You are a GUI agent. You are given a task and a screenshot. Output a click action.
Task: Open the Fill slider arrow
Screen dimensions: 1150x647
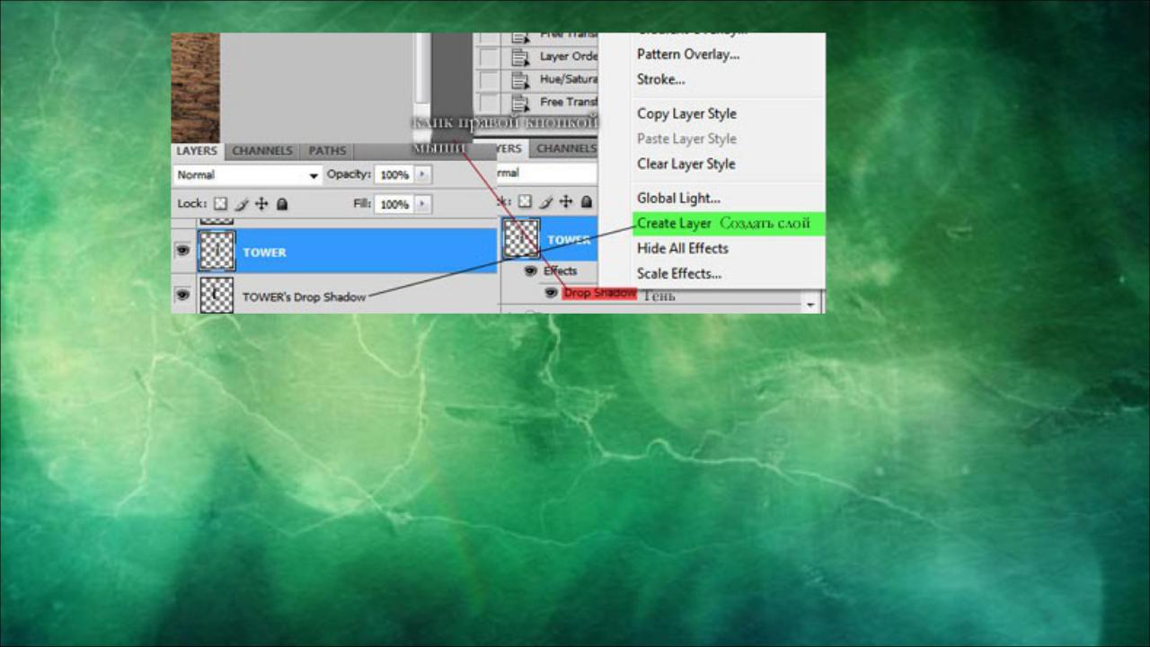423,204
